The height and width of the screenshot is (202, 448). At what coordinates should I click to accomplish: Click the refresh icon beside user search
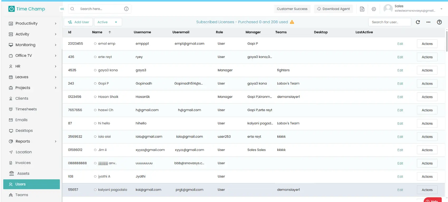tap(418, 22)
